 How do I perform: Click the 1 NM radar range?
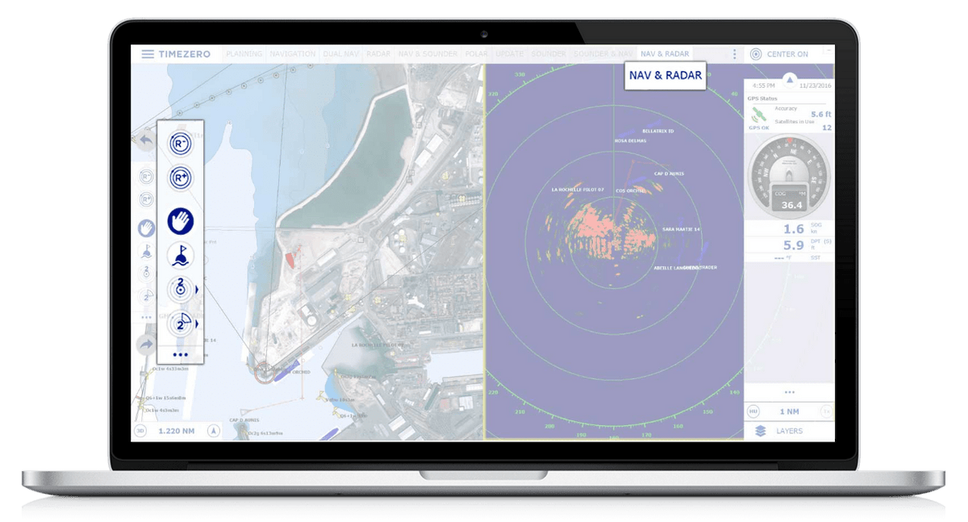tap(789, 411)
